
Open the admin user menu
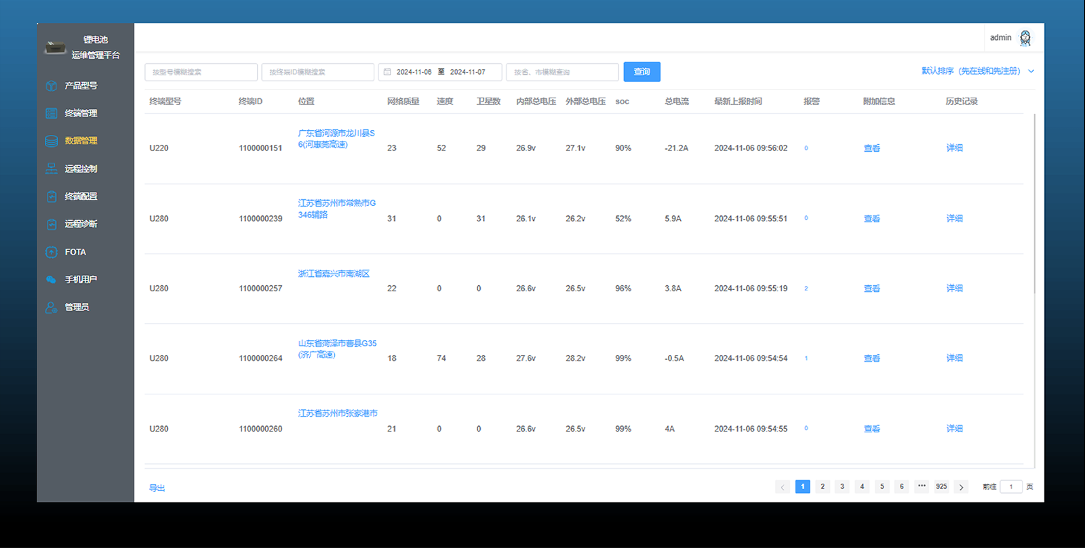(1010, 38)
